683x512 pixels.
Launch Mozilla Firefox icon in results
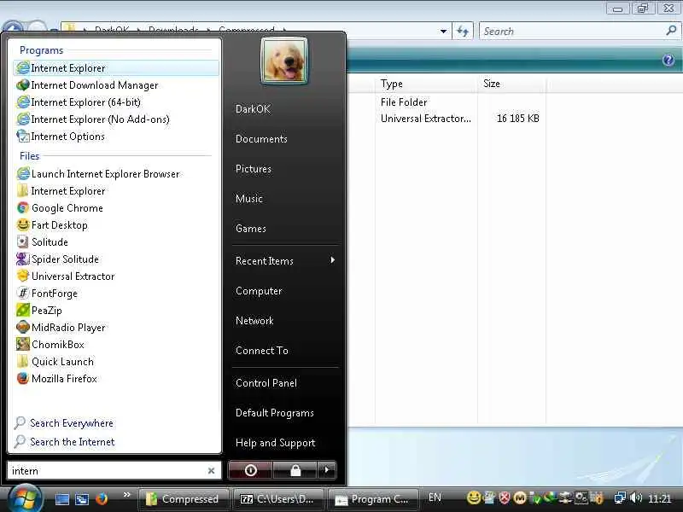click(x=23, y=378)
